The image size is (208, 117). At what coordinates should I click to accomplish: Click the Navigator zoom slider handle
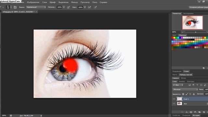[x=196, y=32]
